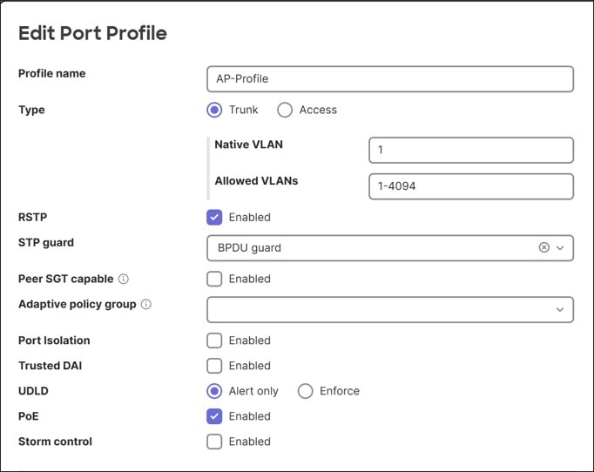Click the Profile name text field
Viewport: 594px width, 472px height.
[x=390, y=78]
